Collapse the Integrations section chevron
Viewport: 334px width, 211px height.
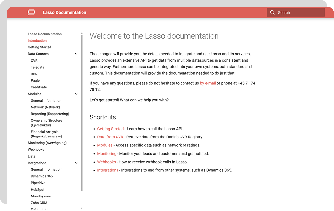(76, 163)
